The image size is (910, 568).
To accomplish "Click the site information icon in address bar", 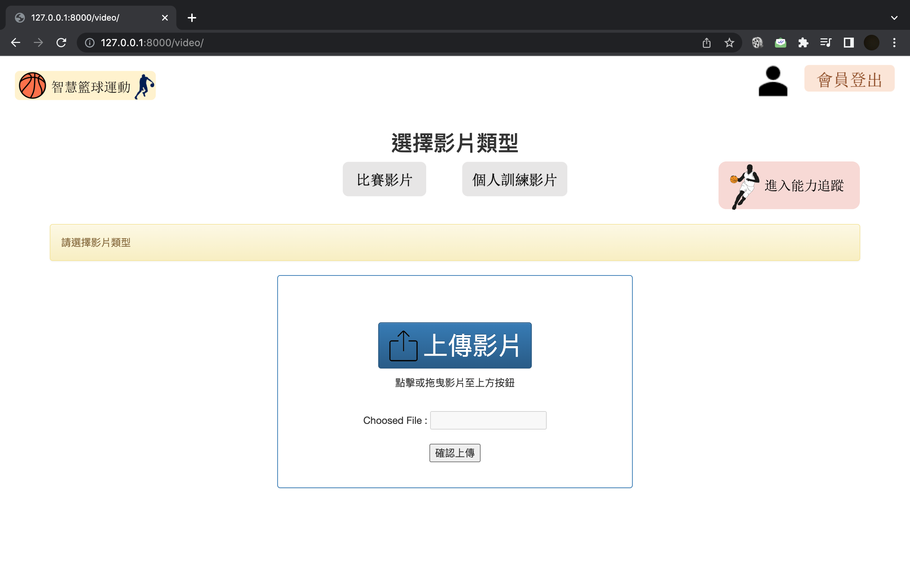I will pyautogui.click(x=90, y=43).
